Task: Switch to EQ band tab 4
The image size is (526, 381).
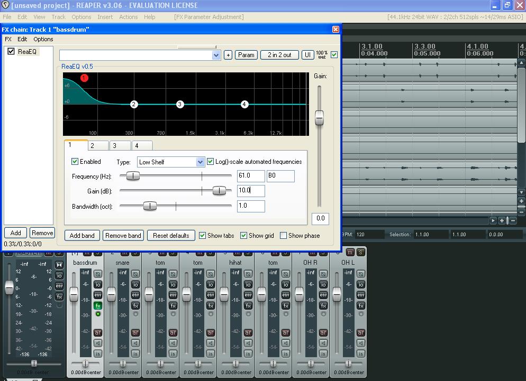Action: (142, 146)
